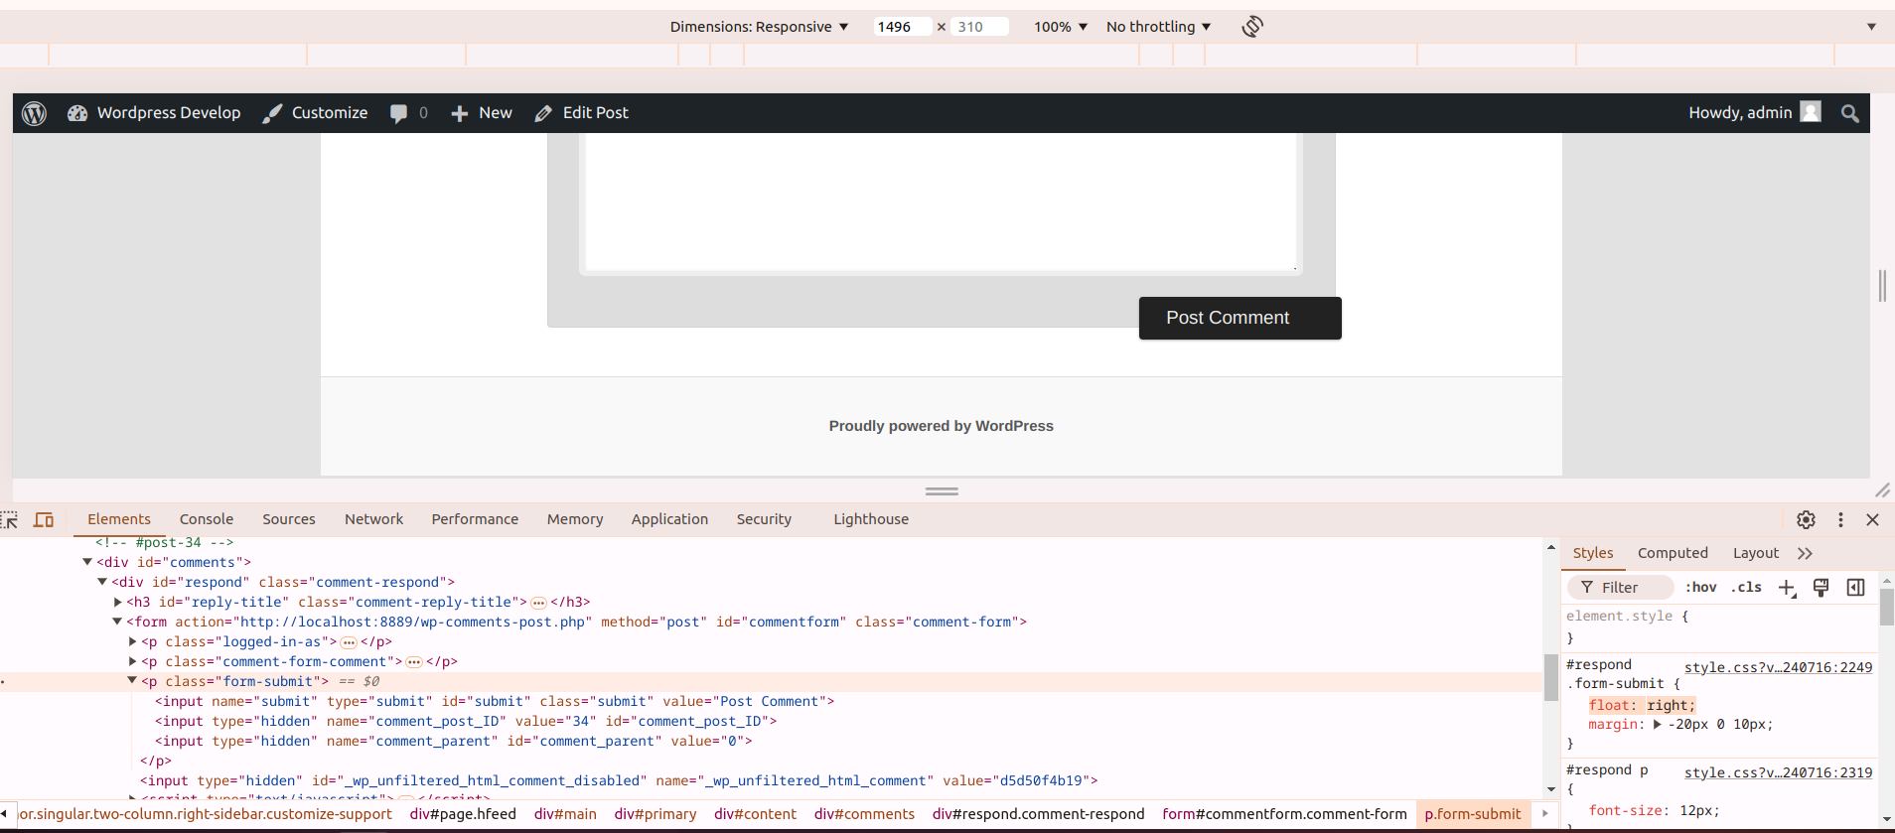This screenshot has height=833, width=1895.
Task: Click the float: right declaration
Action: (x=1642, y=706)
